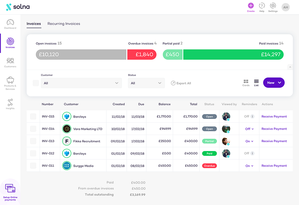Select the INV-011 row checkbox
Image resolution: width=299 pixels, height=205 pixels.
coord(33,166)
